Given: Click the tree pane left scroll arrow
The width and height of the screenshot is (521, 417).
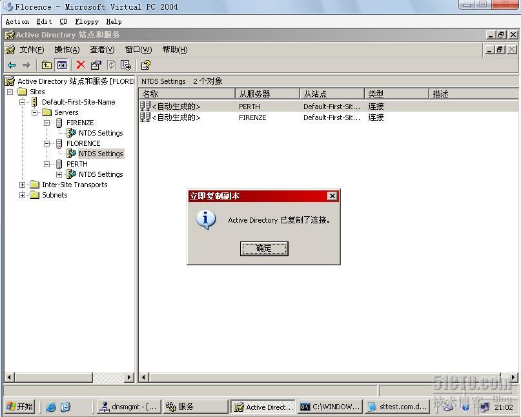Looking at the screenshot, I should tap(9, 377).
